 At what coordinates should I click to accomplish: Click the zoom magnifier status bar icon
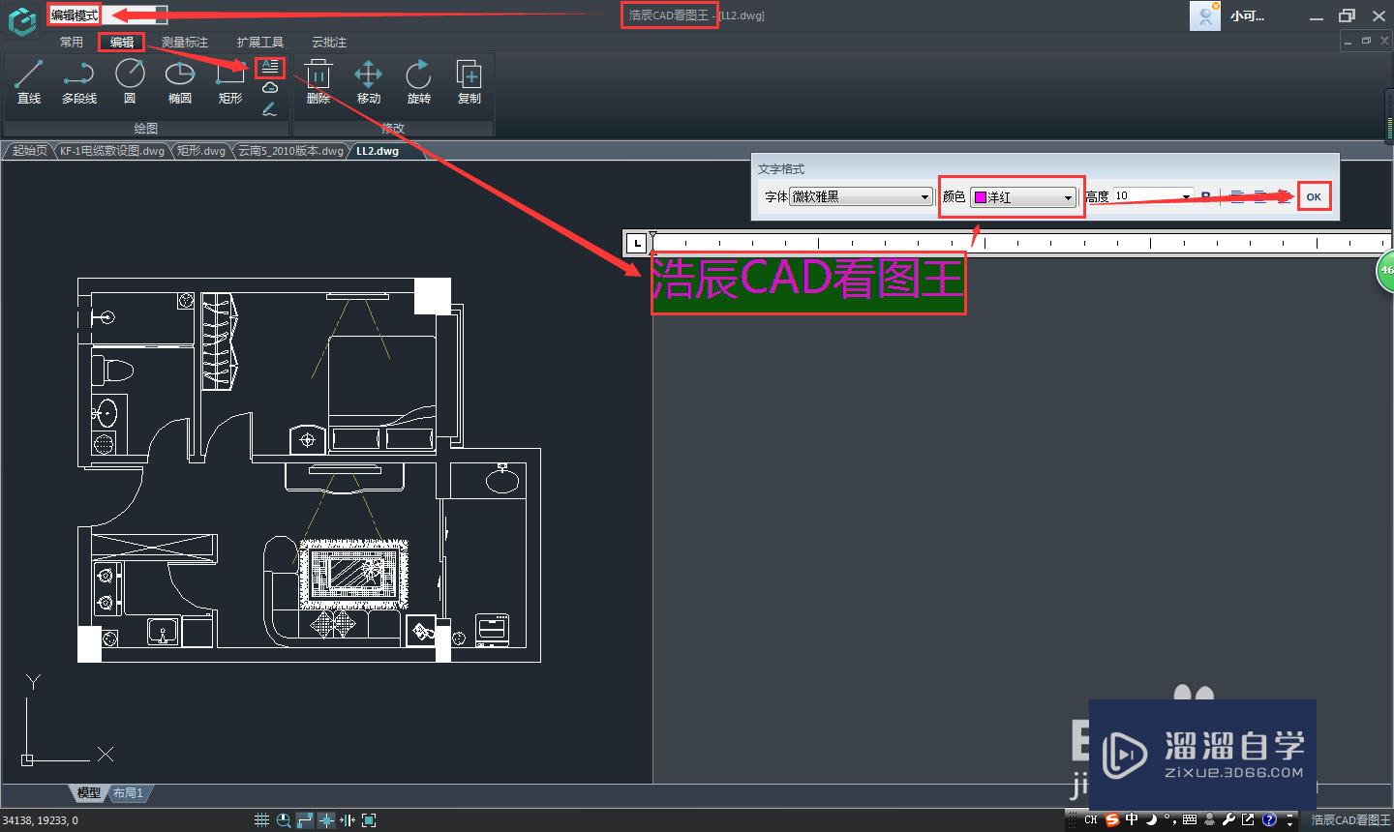pos(284,820)
